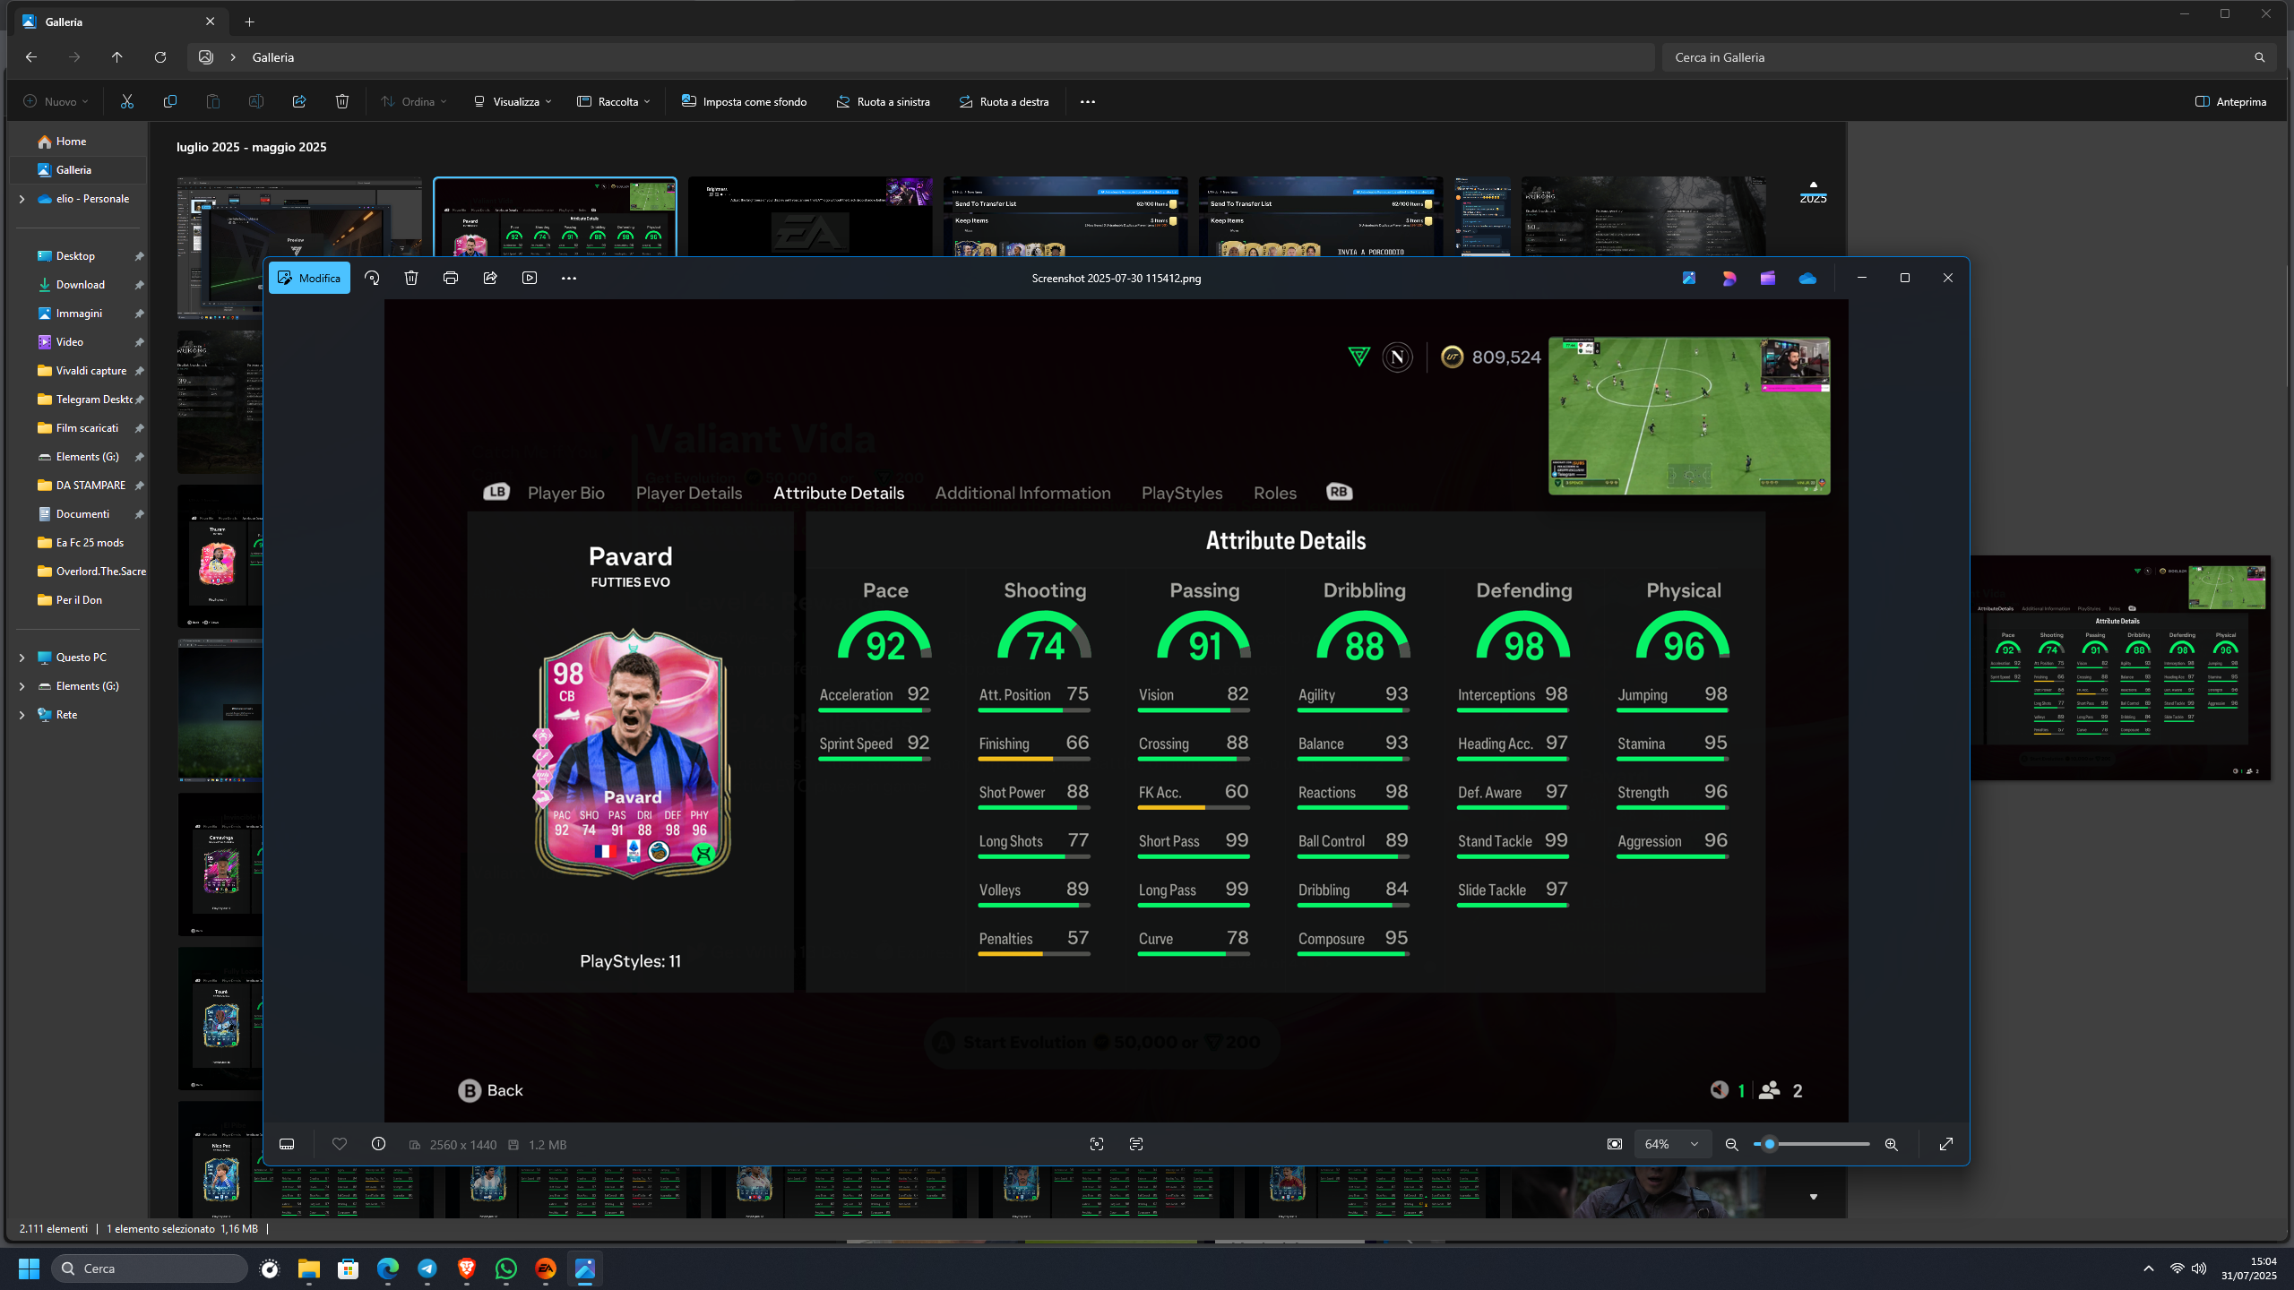Click Ruota a sinistra
The image size is (2294, 1290).
(x=884, y=102)
